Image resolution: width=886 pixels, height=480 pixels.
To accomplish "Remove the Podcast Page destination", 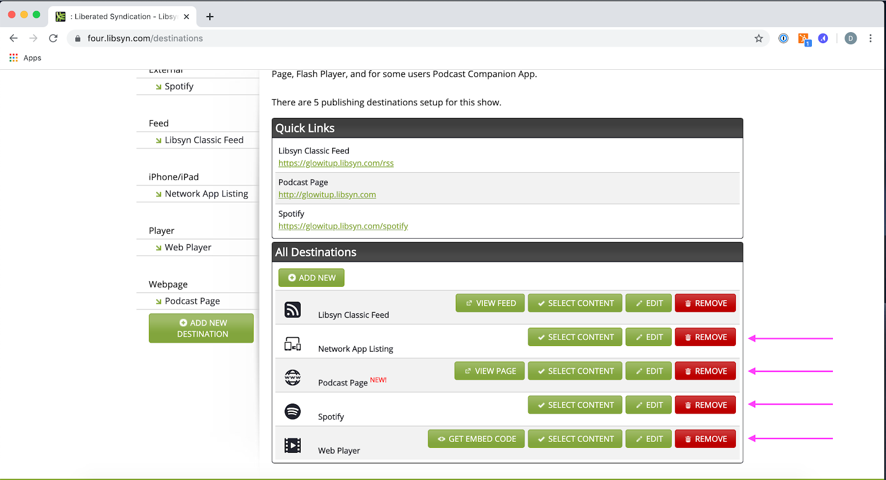I will tap(705, 371).
